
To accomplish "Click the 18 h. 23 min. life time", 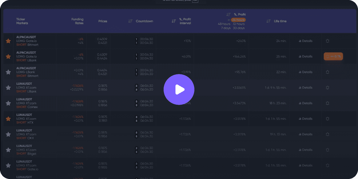I will (x=278, y=103).
